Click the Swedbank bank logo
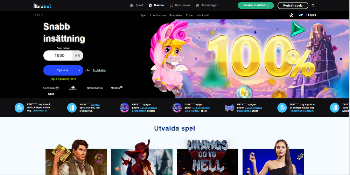The height and width of the screenshot is (175, 350). [x=51, y=88]
